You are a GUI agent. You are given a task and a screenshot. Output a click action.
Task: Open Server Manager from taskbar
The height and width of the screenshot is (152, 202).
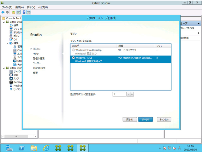point(9,148)
